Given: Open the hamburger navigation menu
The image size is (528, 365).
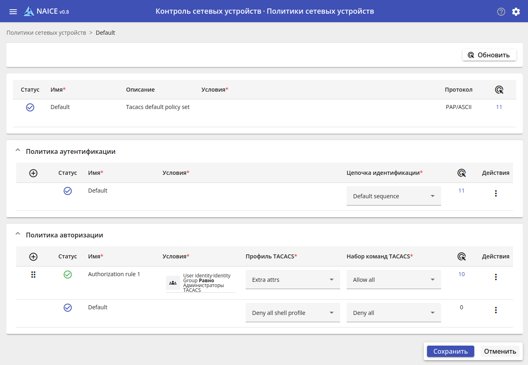Looking at the screenshot, I should pyautogui.click(x=13, y=11).
